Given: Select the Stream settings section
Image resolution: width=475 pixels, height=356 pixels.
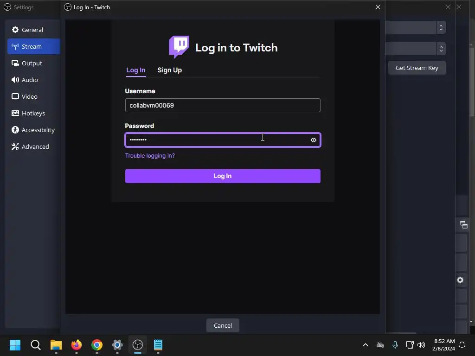Looking at the screenshot, I should coord(33,46).
